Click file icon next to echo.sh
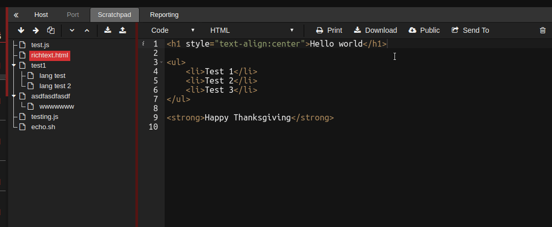Viewport: 552px width, 227px height. (x=23, y=127)
